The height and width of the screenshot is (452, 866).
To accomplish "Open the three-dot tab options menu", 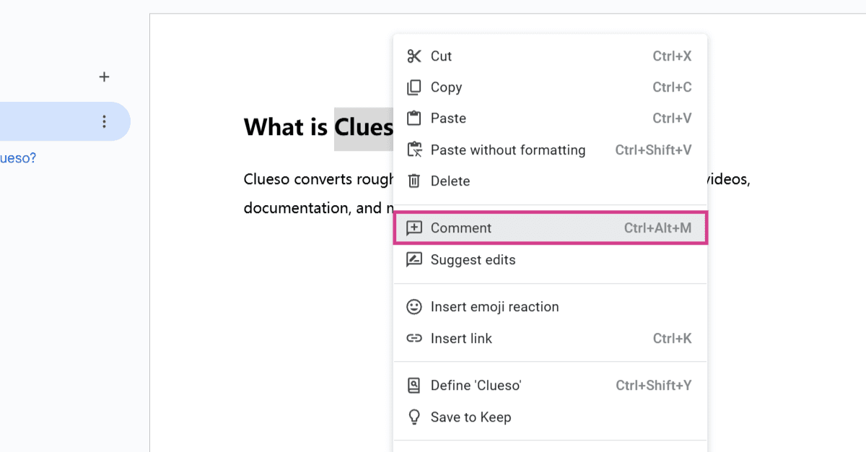I will click(104, 121).
